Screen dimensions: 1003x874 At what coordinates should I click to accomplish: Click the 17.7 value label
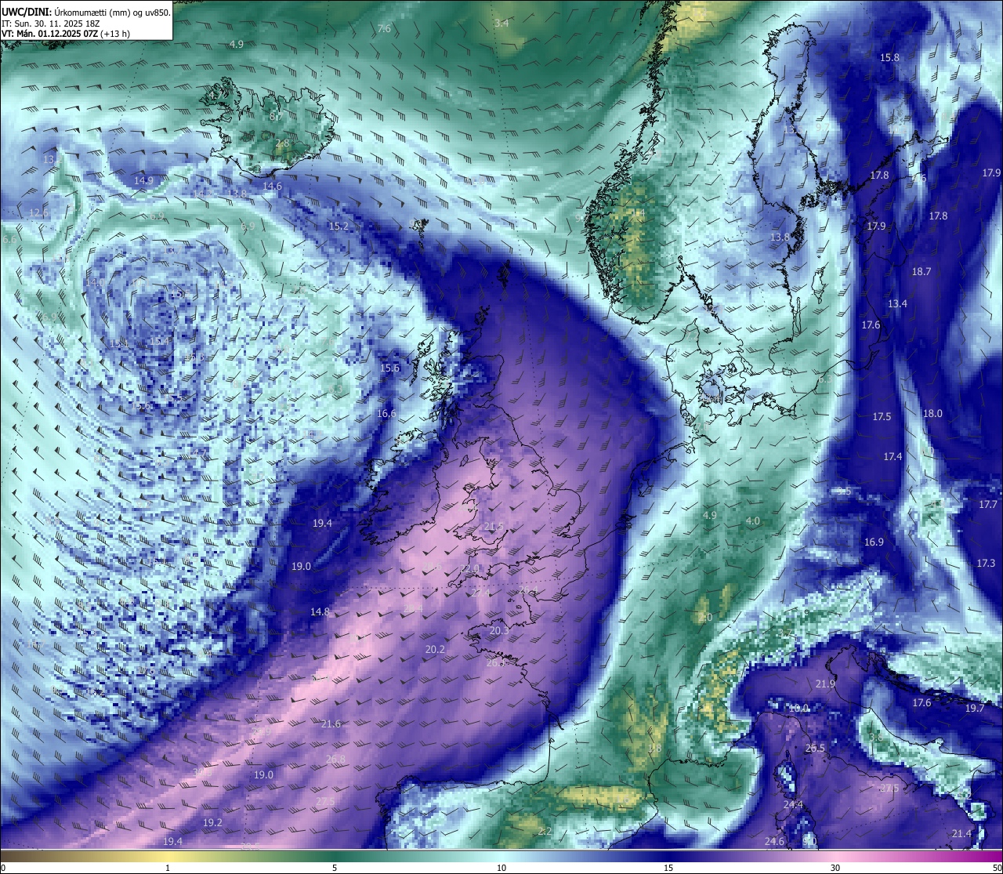(x=988, y=505)
